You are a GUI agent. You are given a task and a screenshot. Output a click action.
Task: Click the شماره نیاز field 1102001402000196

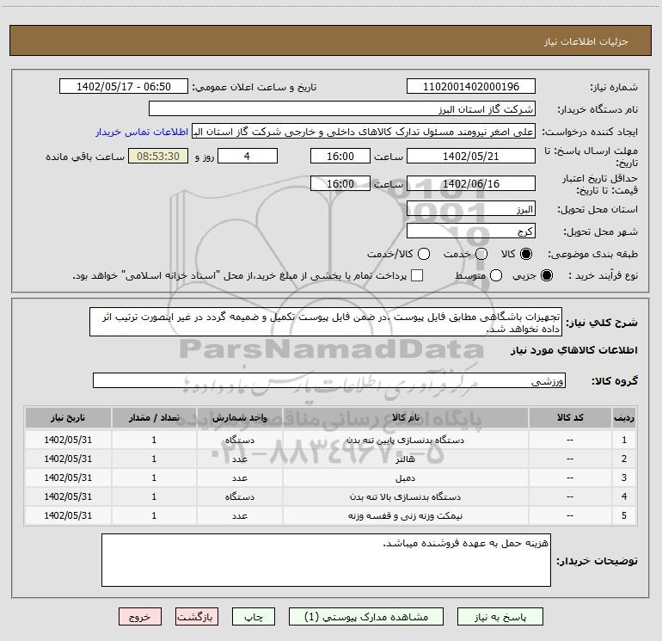pyautogui.click(x=471, y=87)
